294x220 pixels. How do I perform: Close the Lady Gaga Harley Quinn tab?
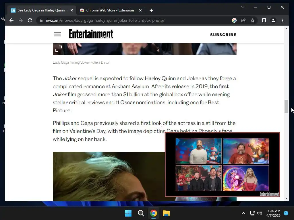pyautogui.click(x=71, y=10)
